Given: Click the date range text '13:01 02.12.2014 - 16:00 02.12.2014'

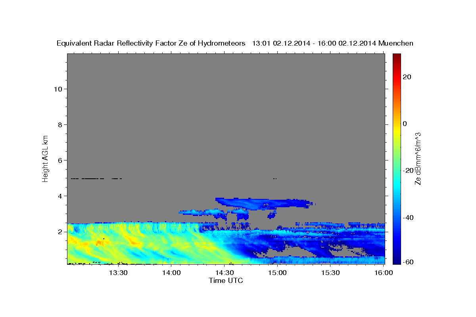Looking at the screenshot, I should pyautogui.click(x=314, y=44).
